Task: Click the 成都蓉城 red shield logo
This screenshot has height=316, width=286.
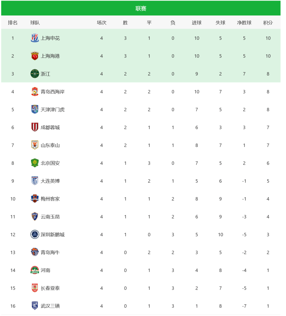Action: [35, 127]
